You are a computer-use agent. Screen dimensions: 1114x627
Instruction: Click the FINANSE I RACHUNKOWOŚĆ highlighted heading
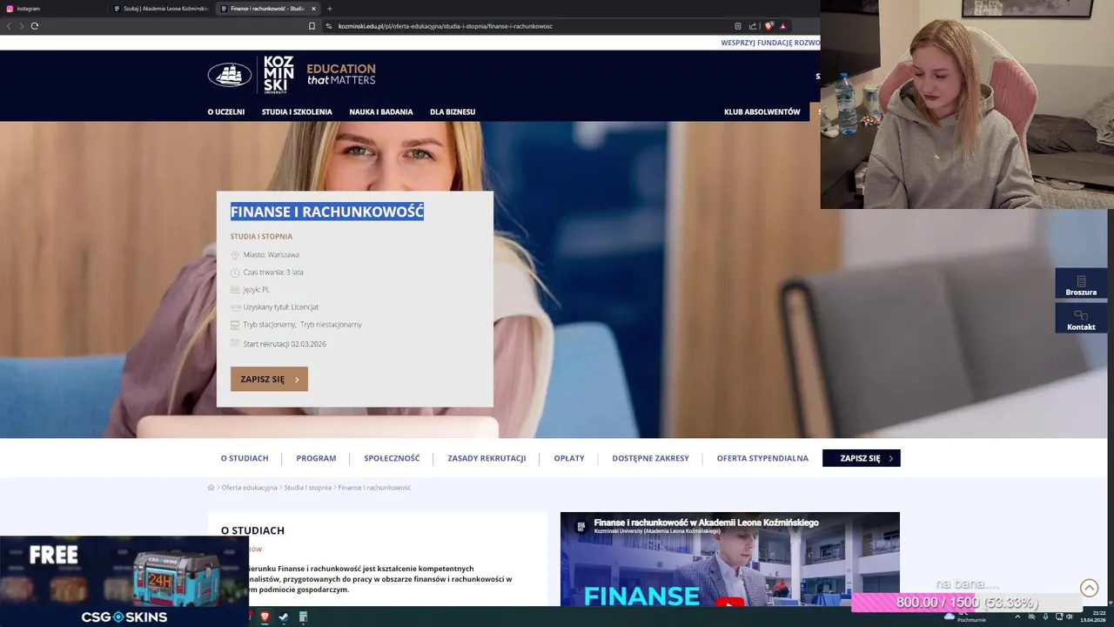coord(327,212)
